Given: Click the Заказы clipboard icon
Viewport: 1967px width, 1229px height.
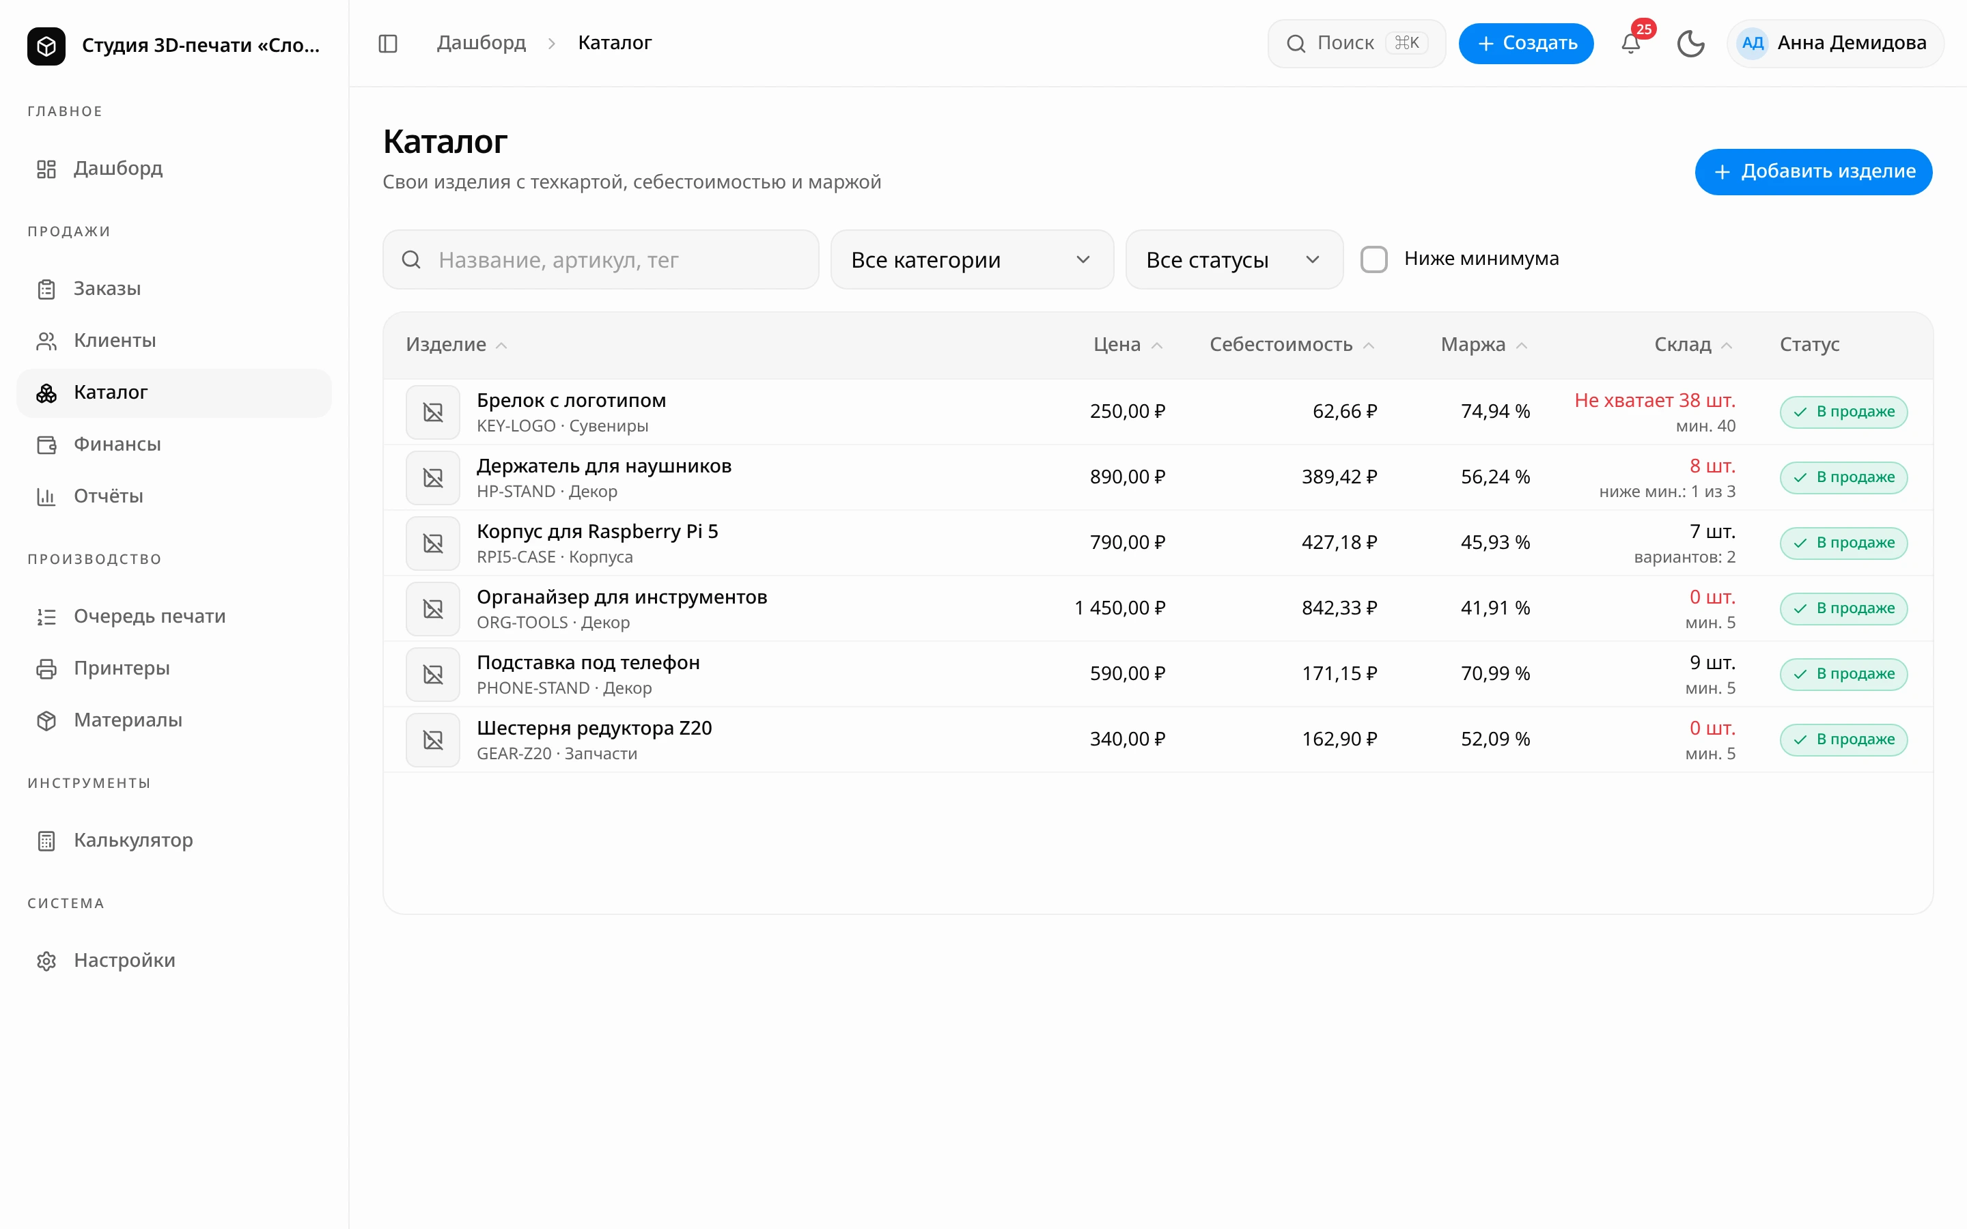Looking at the screenshot, I should (x=46, y=289).
